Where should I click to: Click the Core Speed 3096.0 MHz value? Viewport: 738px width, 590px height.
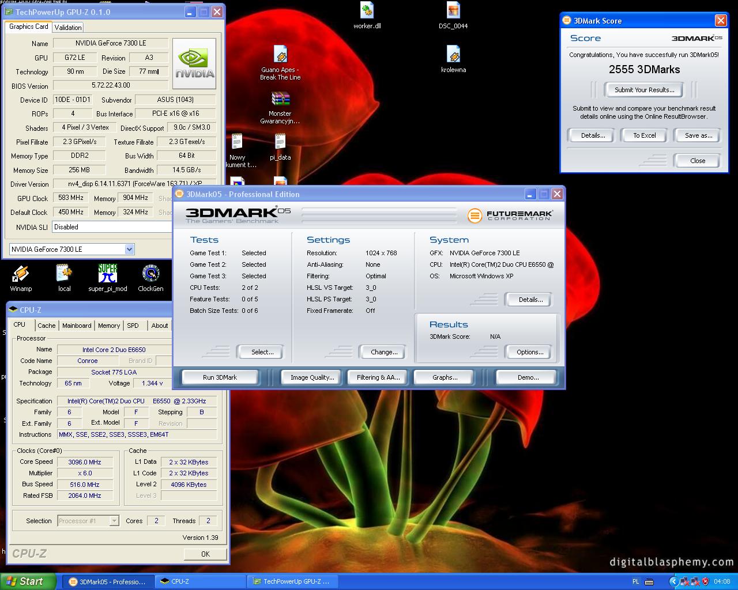click(x=85, y=462)
